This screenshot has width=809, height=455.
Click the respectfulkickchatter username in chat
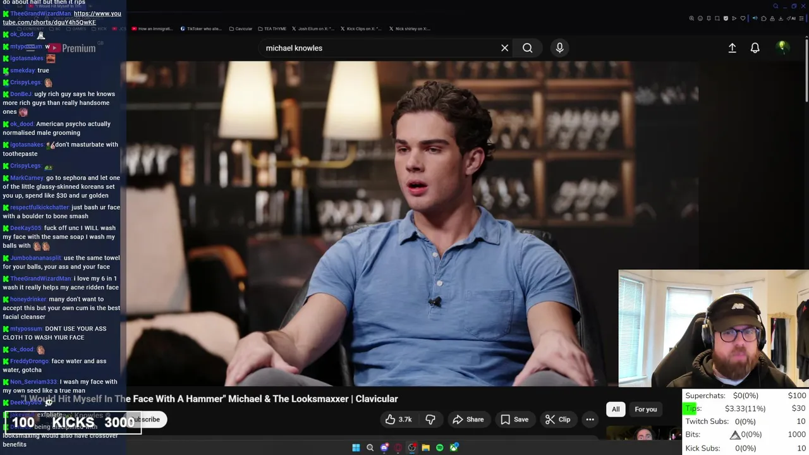pyautogui.click(x=39, y=207)
